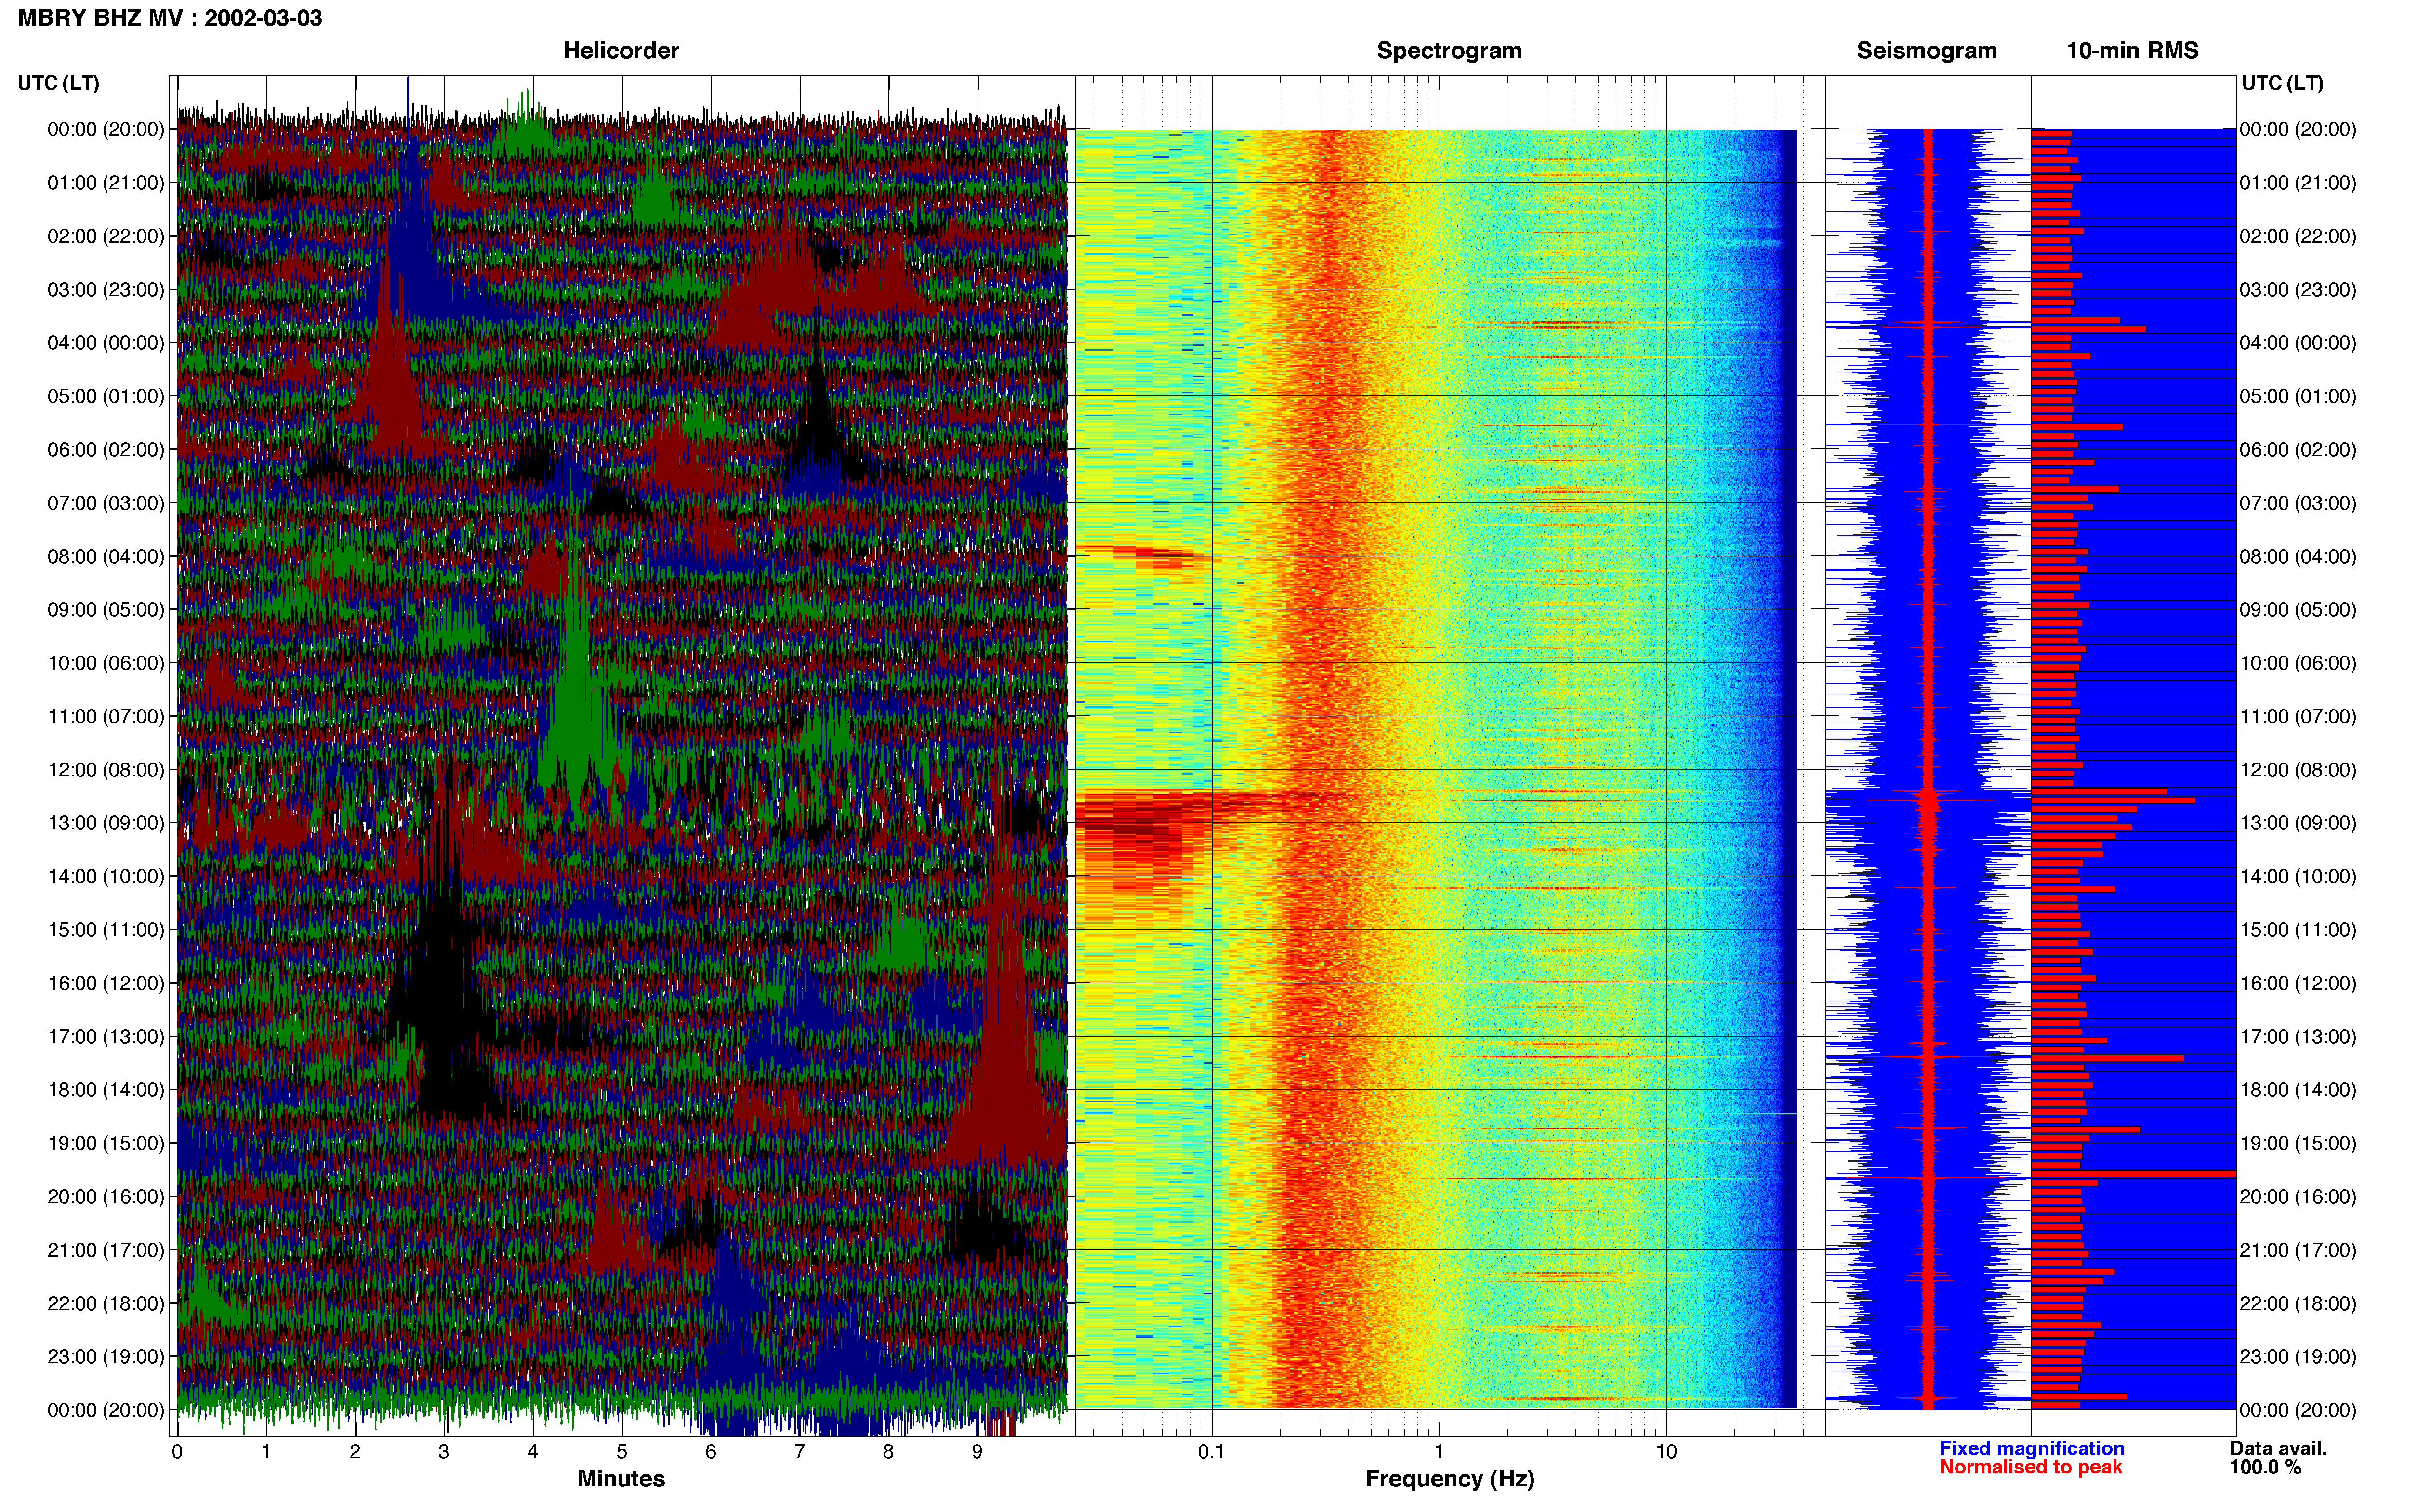The image size is (2418, 1512).
Task: Click left time label '21:00 (17:00)'
Action: click(x=105, y=1250)
